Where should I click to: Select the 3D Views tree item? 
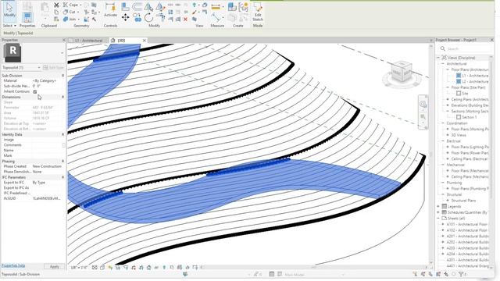click(x=459, y=135)
